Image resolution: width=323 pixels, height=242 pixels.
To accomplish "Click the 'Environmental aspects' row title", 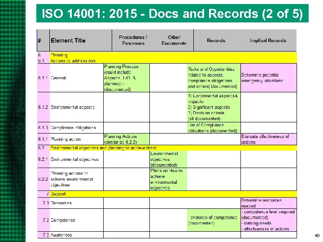I will pos(73,107).
